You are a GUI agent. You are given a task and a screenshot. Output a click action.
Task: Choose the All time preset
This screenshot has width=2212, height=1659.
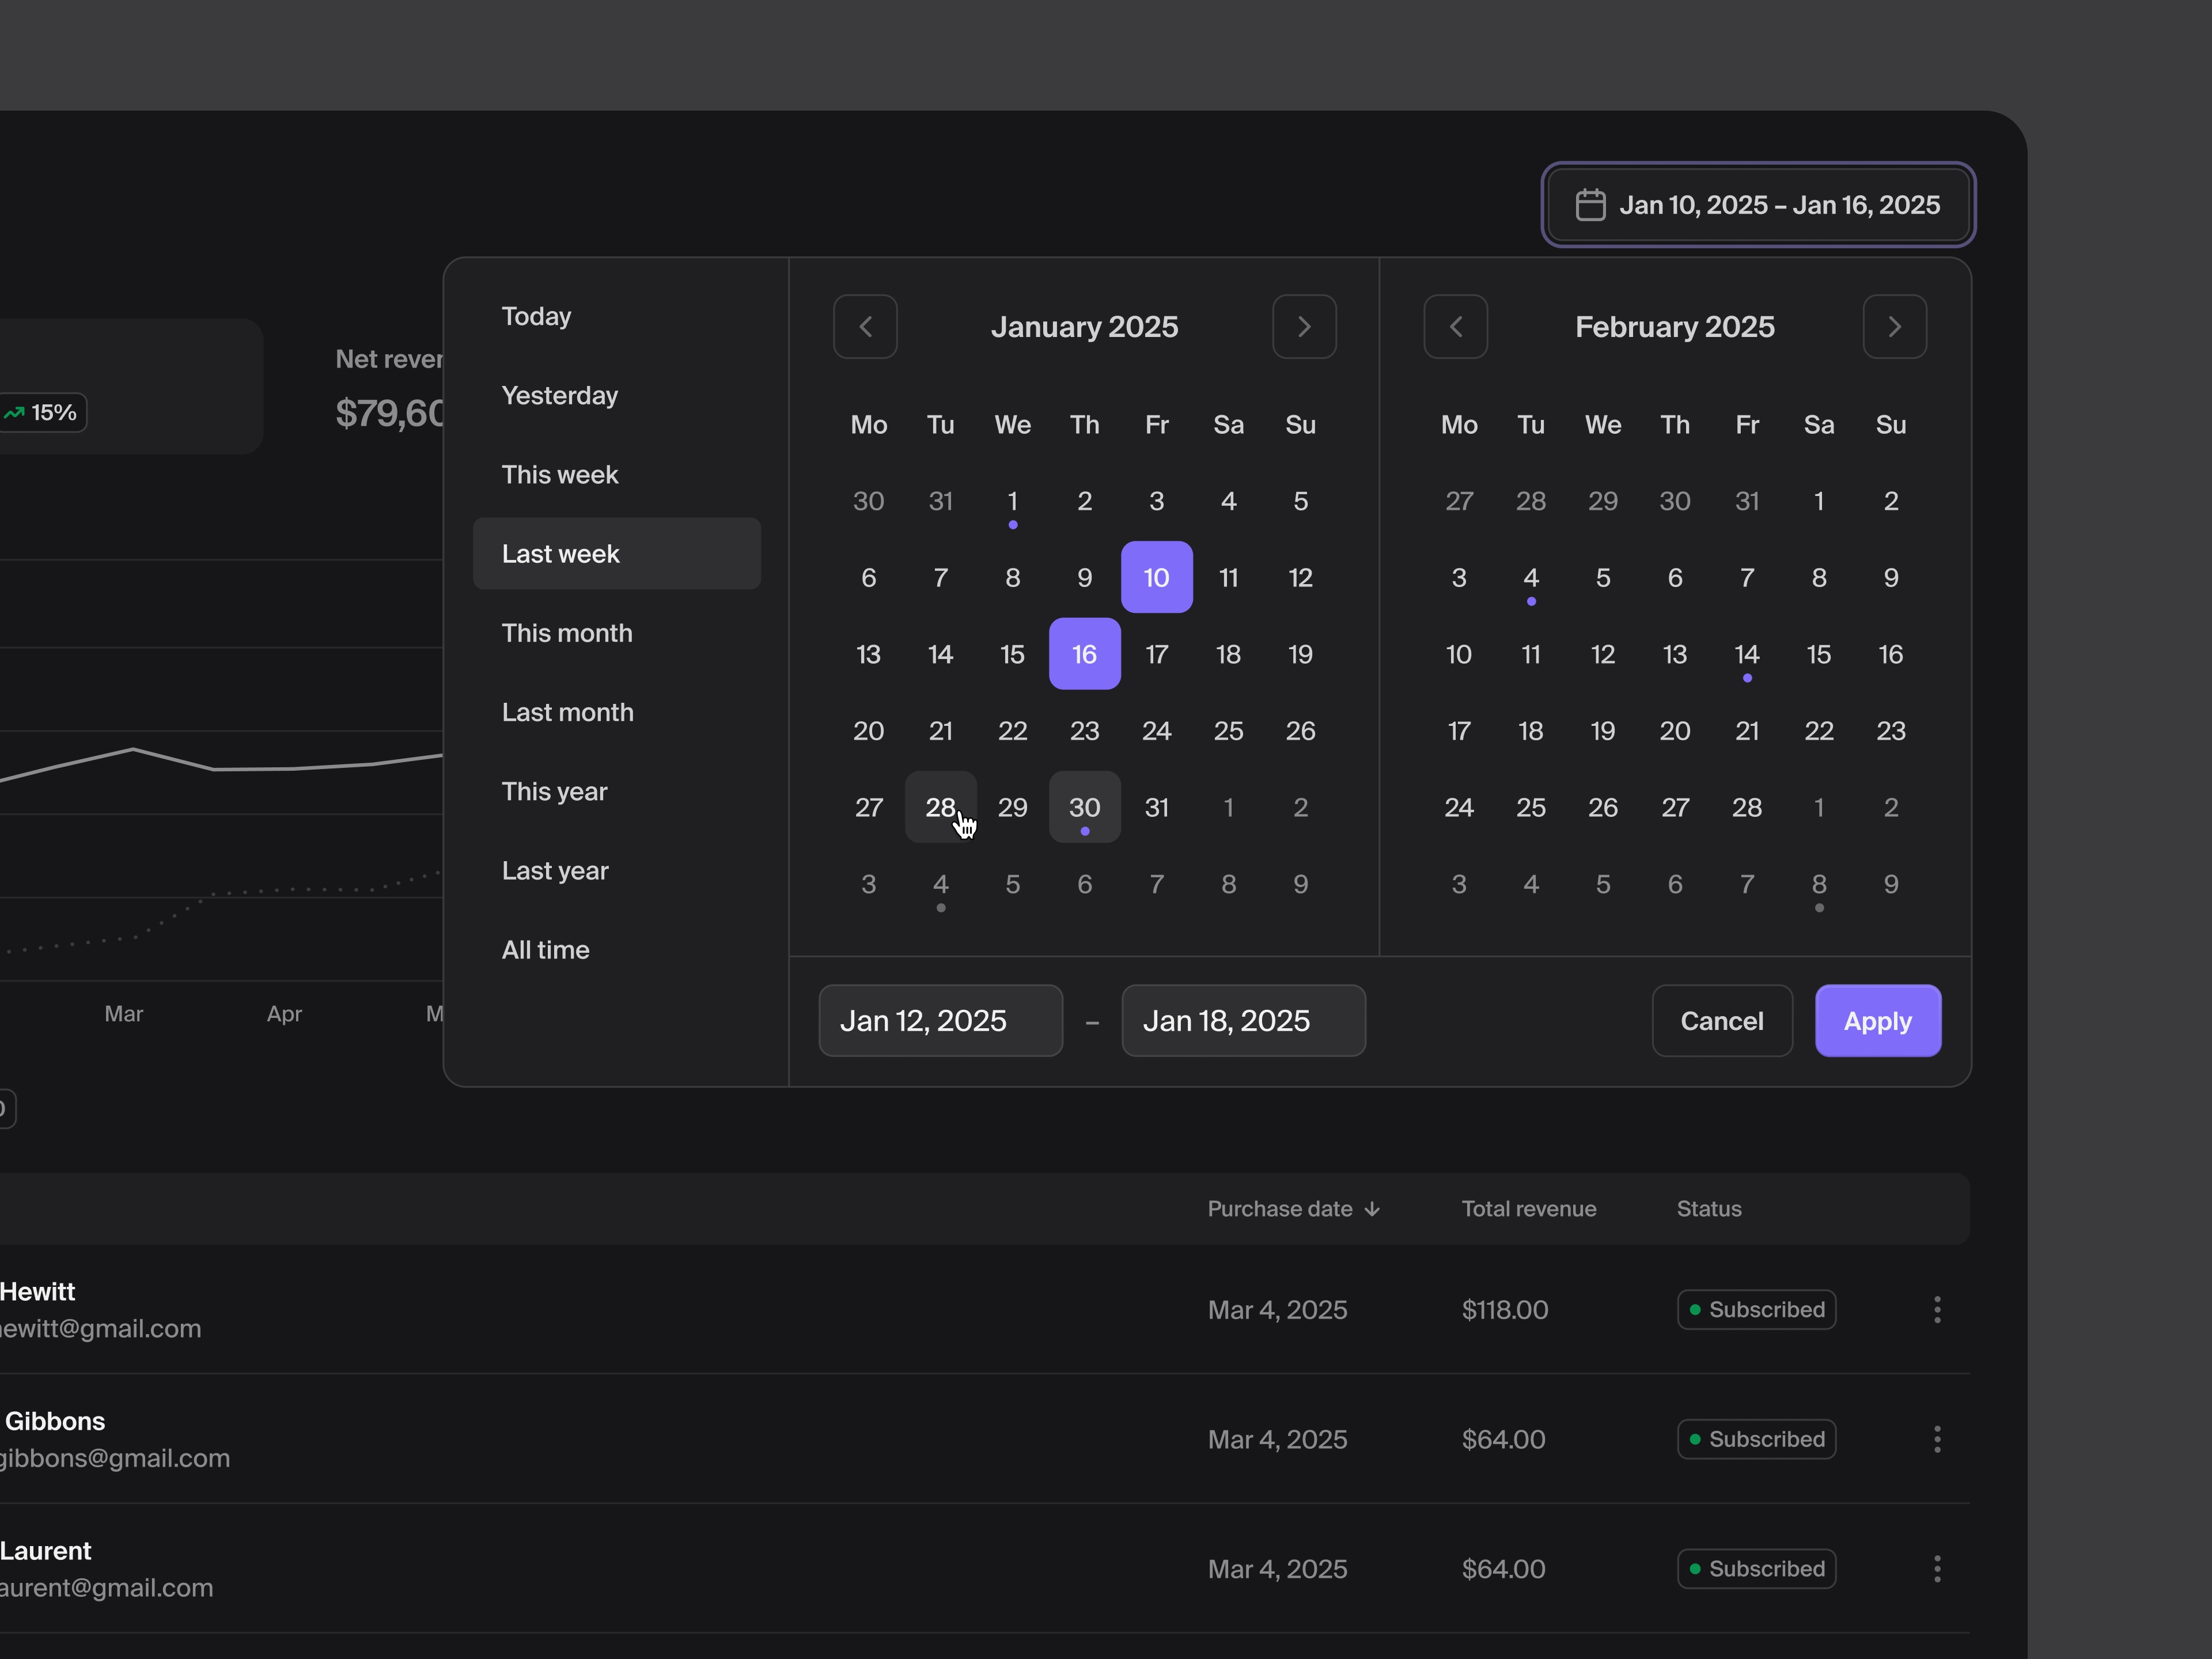545,949
